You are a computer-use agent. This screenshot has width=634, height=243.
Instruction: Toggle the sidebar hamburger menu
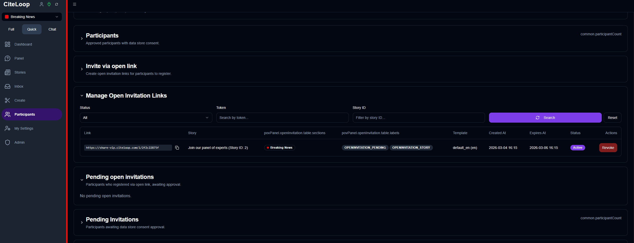click(75, 4)
